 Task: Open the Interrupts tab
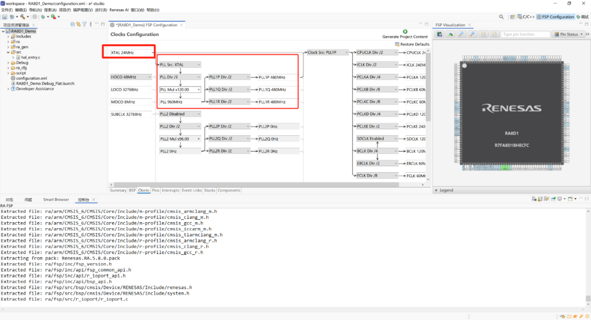pyautogui.click(x=170, y=190)
